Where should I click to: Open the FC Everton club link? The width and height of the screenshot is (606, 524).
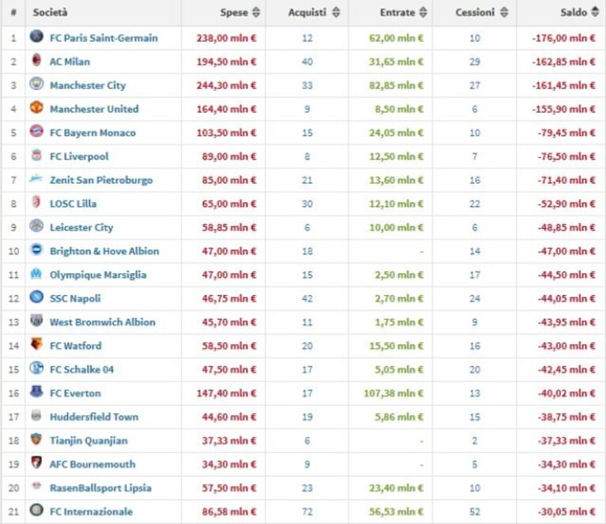[75, 393]
